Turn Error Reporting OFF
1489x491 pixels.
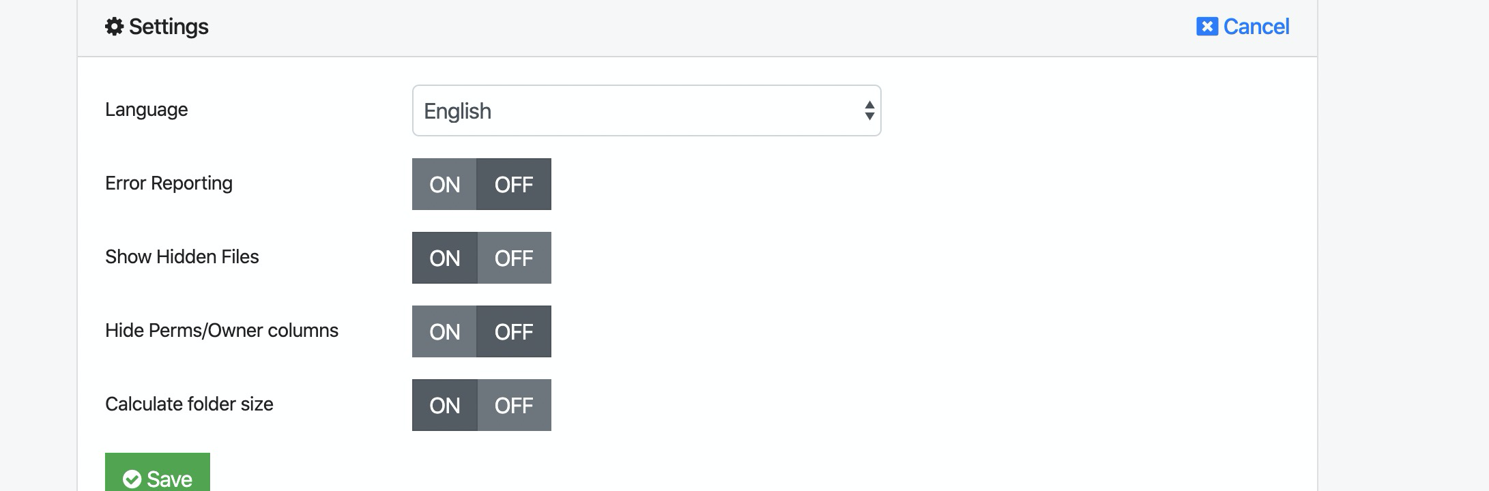[514, 184]
